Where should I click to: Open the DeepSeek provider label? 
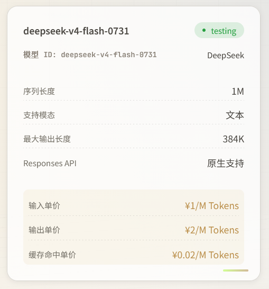click(x=226, y=56)
